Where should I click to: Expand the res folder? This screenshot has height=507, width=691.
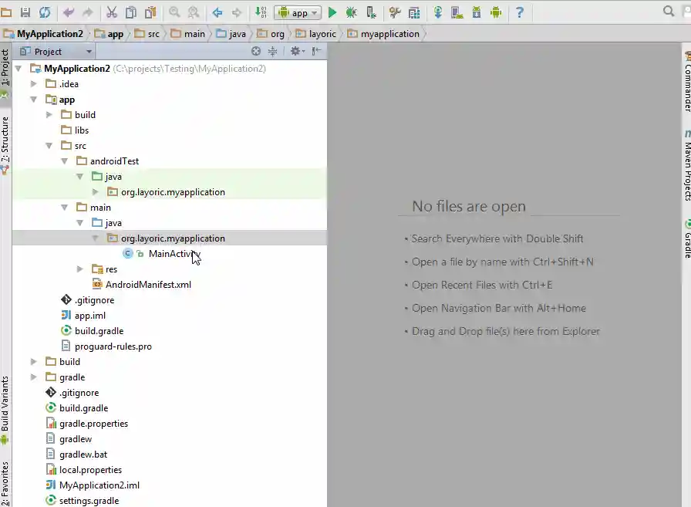(80, 269)
